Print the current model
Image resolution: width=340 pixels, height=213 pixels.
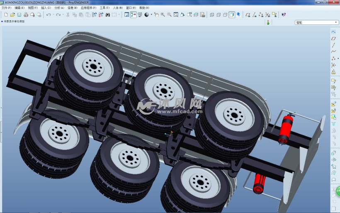(26, 15)
